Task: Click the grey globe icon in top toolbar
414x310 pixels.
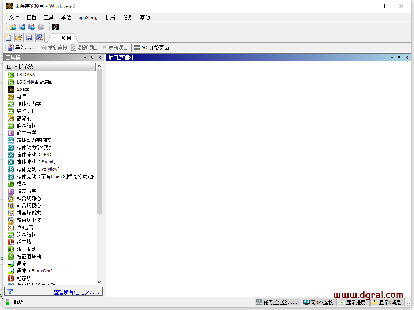Action: click(41, 27)
